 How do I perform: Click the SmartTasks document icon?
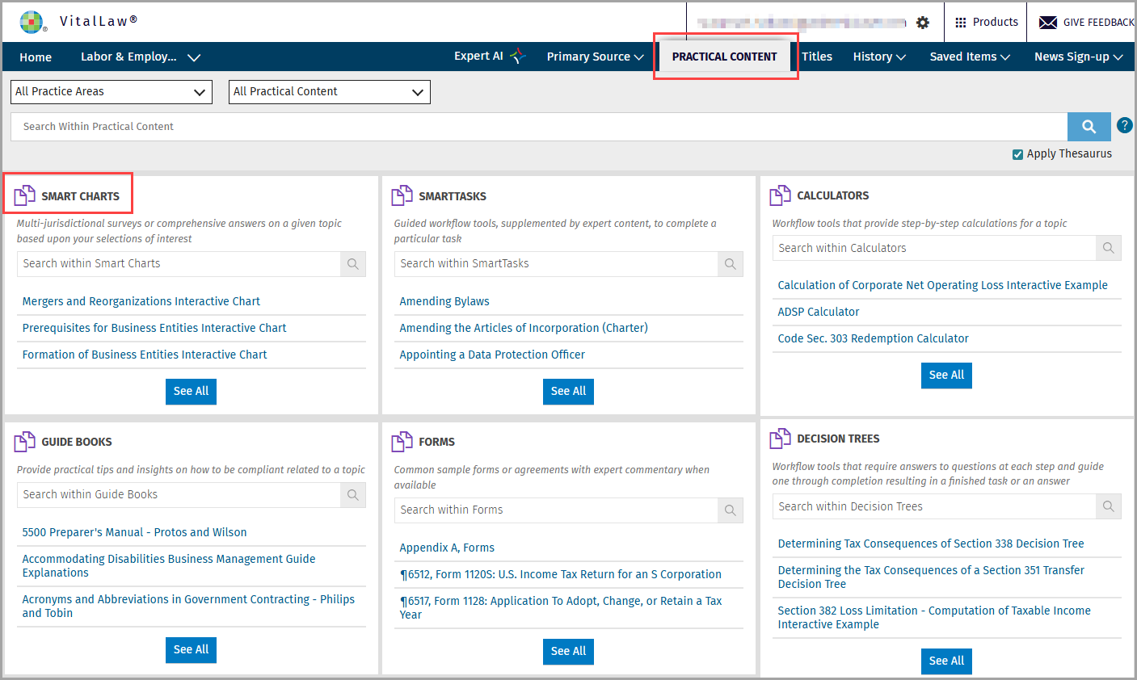click(x=402, y=195)
